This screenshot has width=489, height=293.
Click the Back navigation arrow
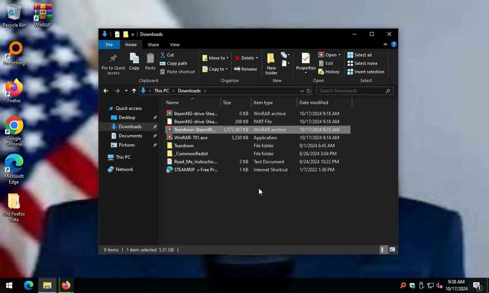tap(106, 91)
